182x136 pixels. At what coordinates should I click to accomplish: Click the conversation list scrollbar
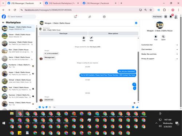[37, 65]
